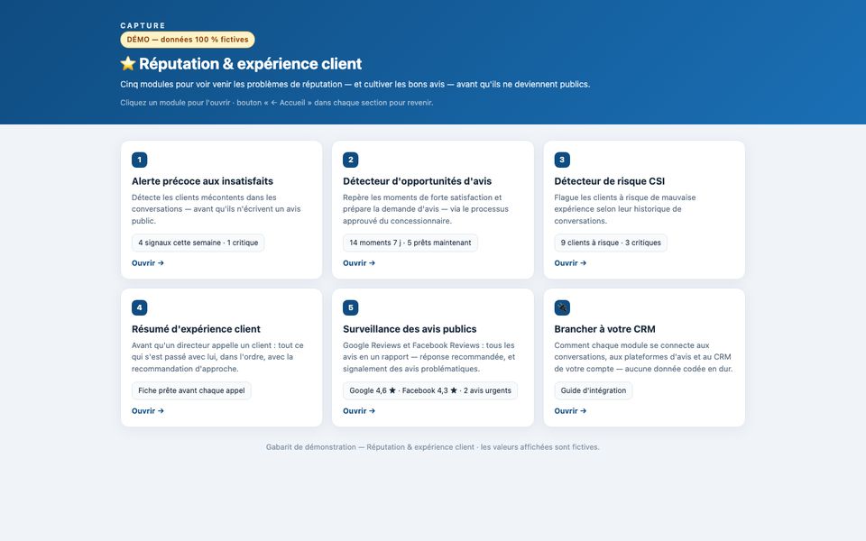Click the 'Réputation & expérience client' page heading

click(250, 64)
